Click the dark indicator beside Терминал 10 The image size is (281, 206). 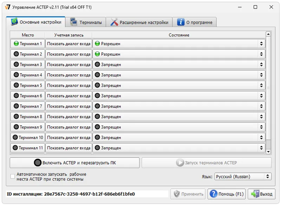[x=15, y=137]
